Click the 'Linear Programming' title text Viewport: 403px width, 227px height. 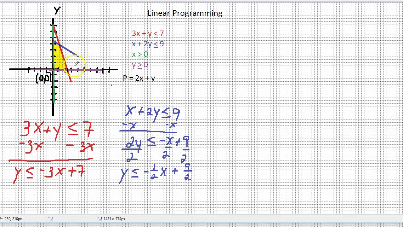(185, 13)
